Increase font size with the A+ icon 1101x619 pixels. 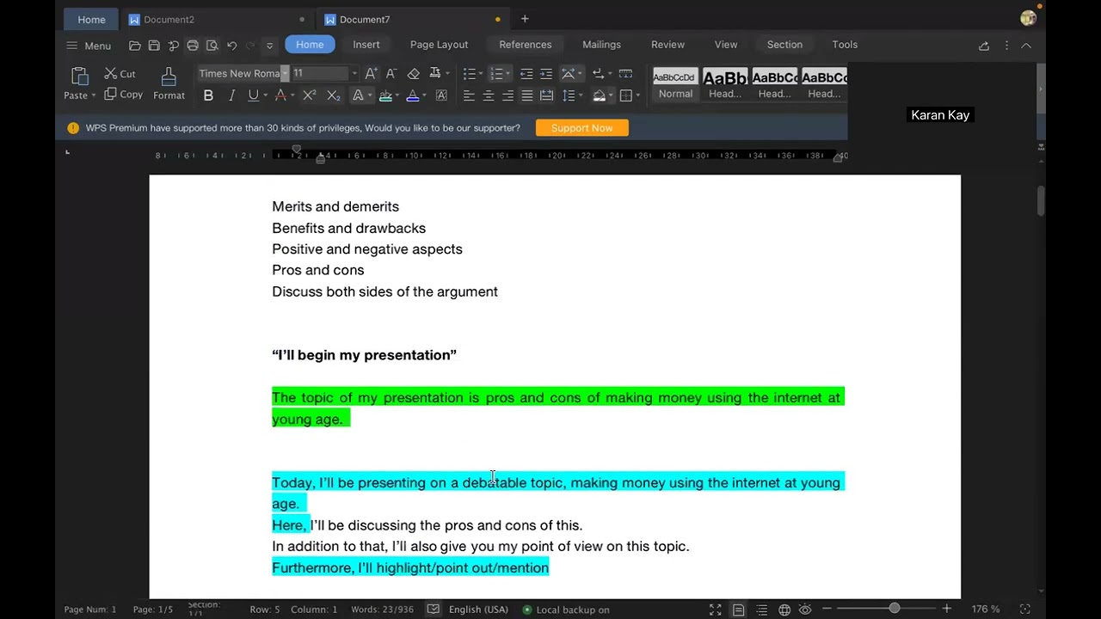(x=371, y=74)
